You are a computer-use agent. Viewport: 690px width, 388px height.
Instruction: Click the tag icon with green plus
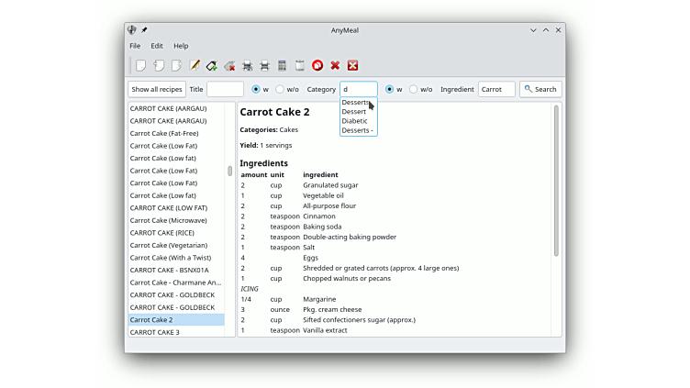[x=212, y=65]
